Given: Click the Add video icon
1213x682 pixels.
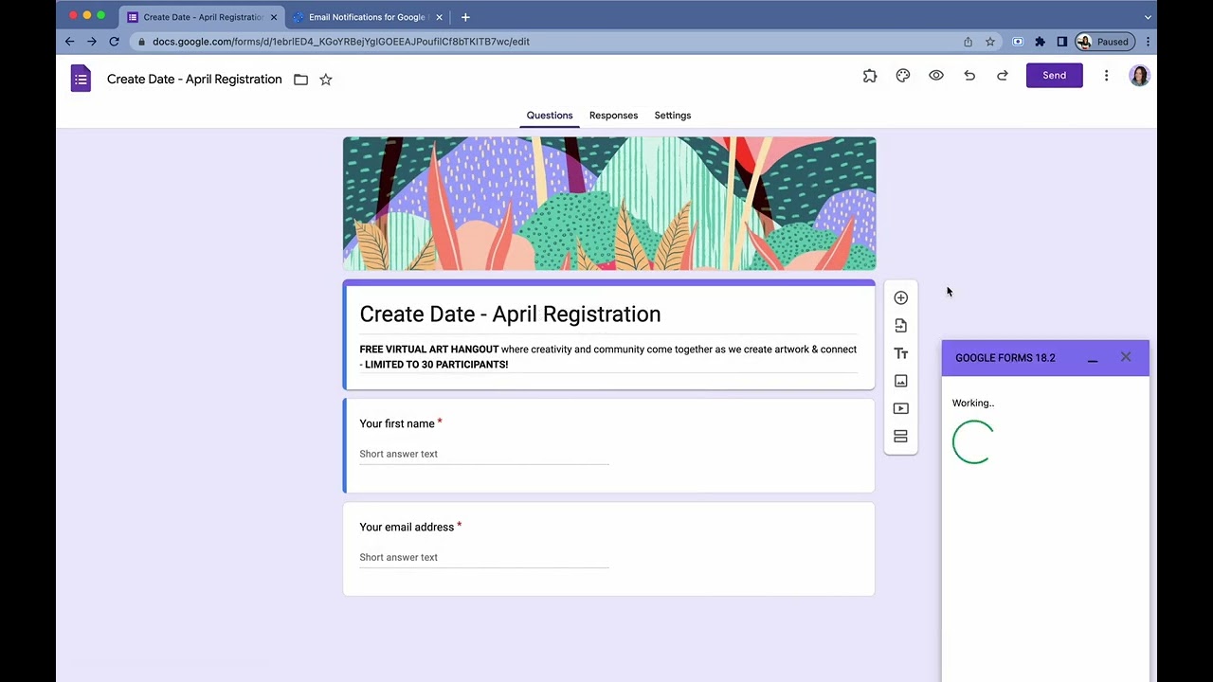Looking at the screenshot, I should pos(900,408).
